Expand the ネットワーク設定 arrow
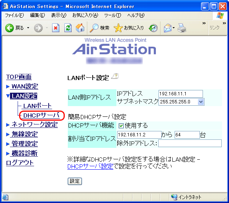Screen dimensions: 229x203 pos(8,125)
